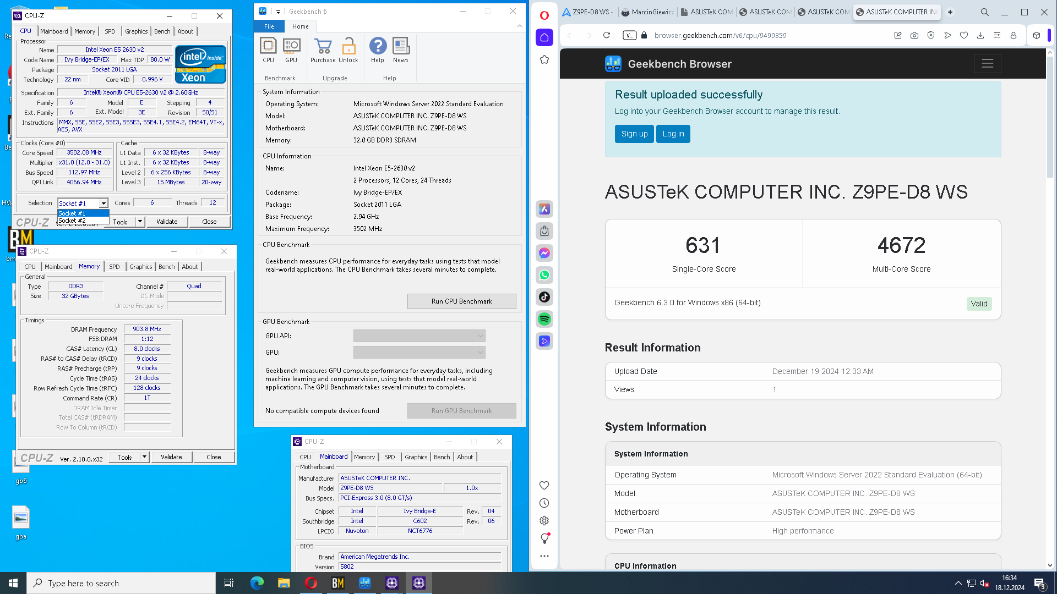Open the downloads icon in Opera toolbar
This screenshot has height=594, width=1057.
pos(980,35)
